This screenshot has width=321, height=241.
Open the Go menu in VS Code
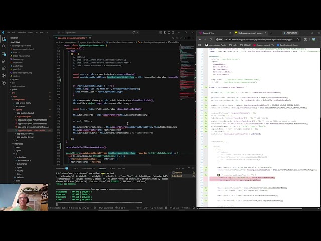[36, 32]
